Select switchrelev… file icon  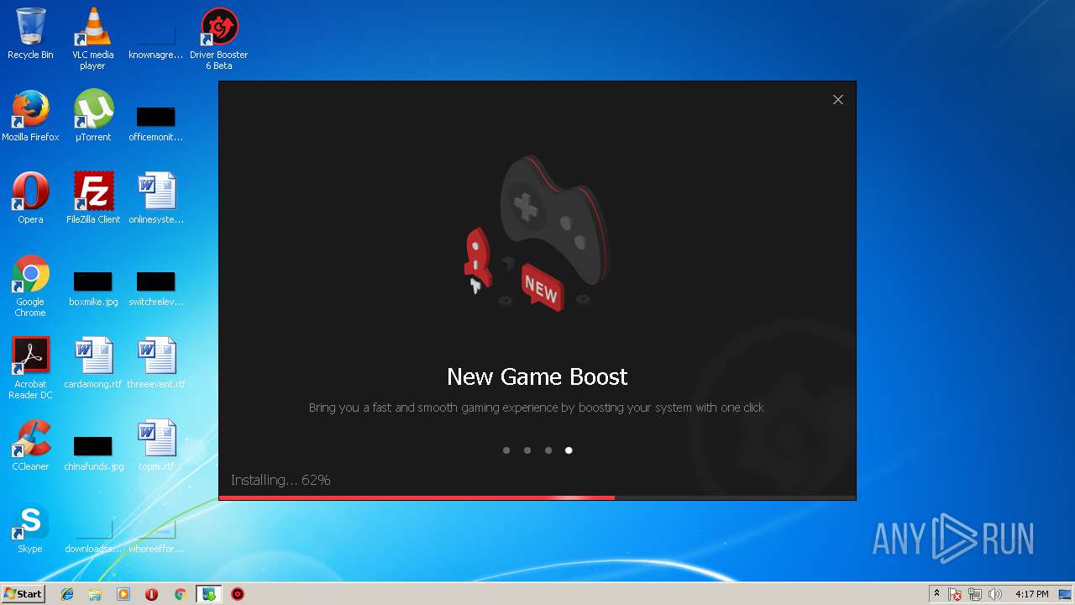point(156,289)
